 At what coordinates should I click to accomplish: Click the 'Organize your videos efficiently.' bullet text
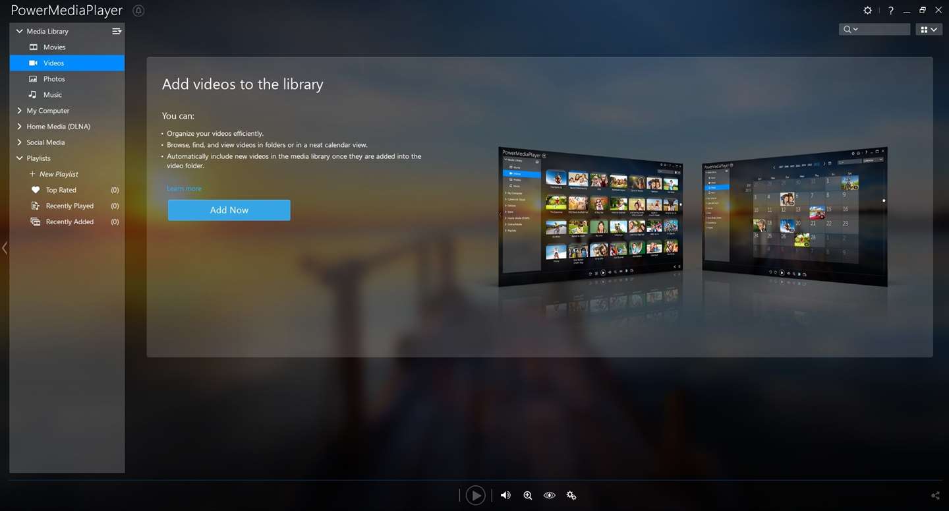click(215, 133)
